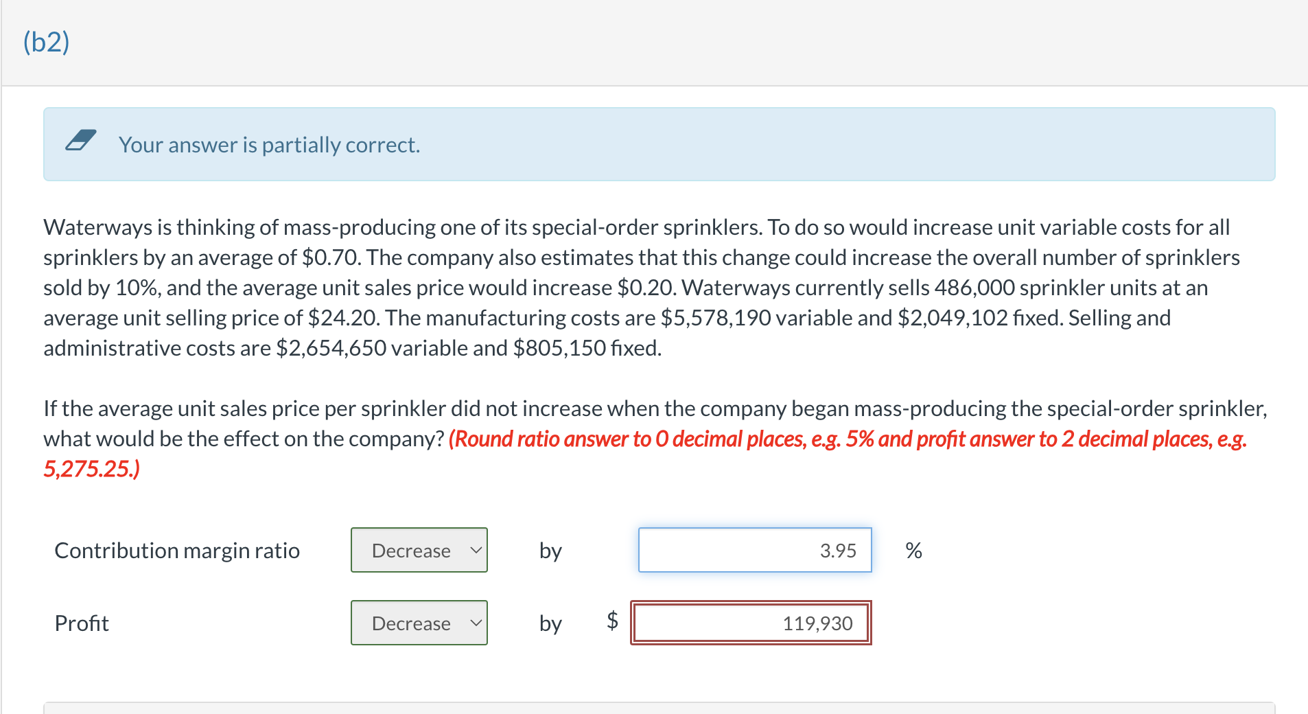Viewport: 1308px width, 714px height.
Task: Open the Contribution margin ratio Decrease dropdown
Action: 419,550
